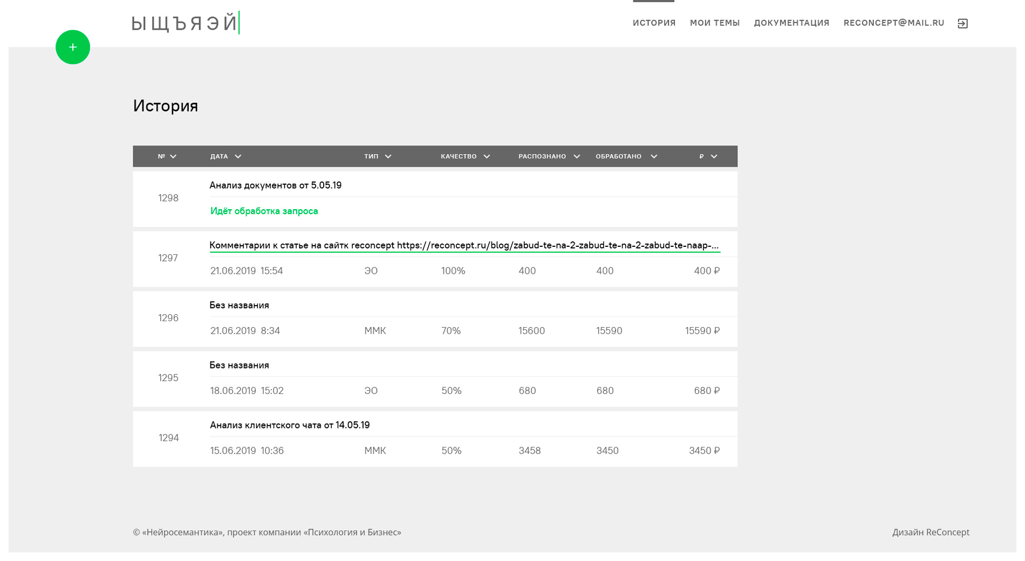Open entry 1297 reconcept comments title link
1025x561 pixels.
coord(464,245)
